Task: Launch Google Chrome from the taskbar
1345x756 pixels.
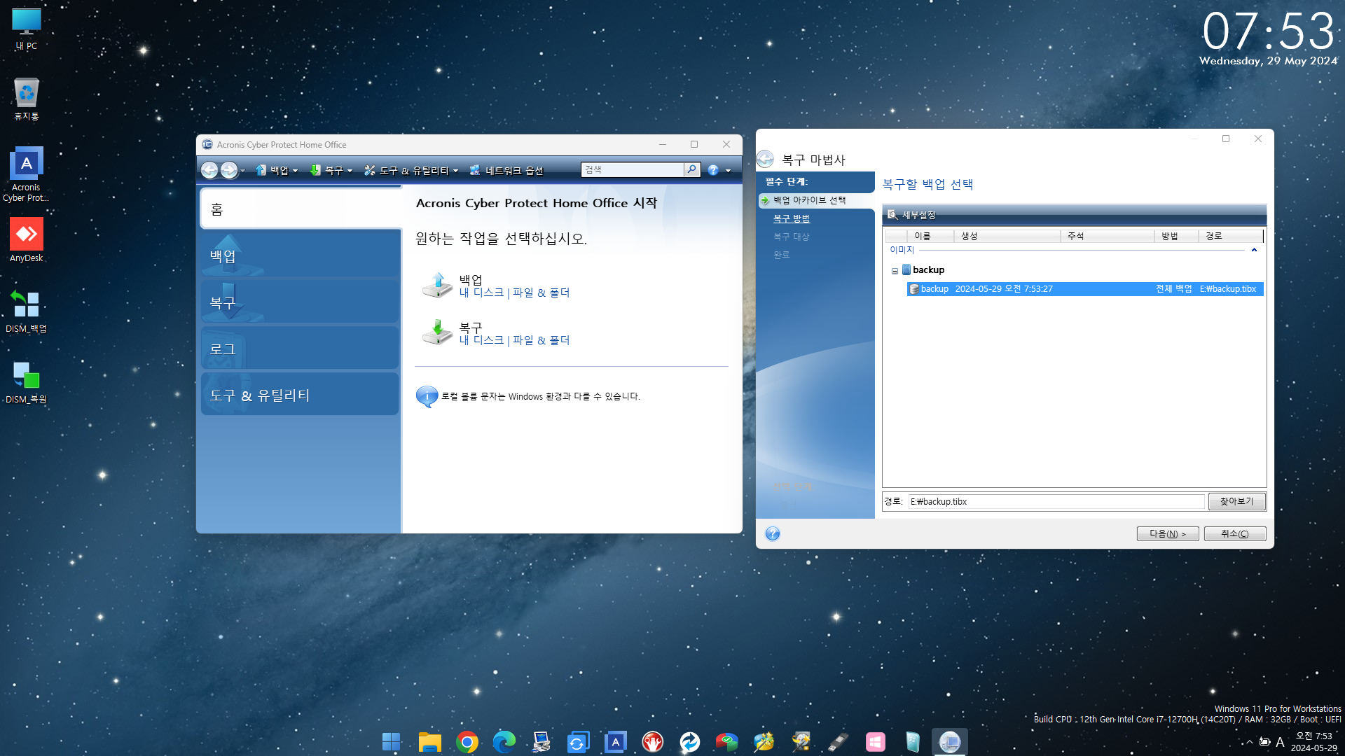Action: coord(467,742)
